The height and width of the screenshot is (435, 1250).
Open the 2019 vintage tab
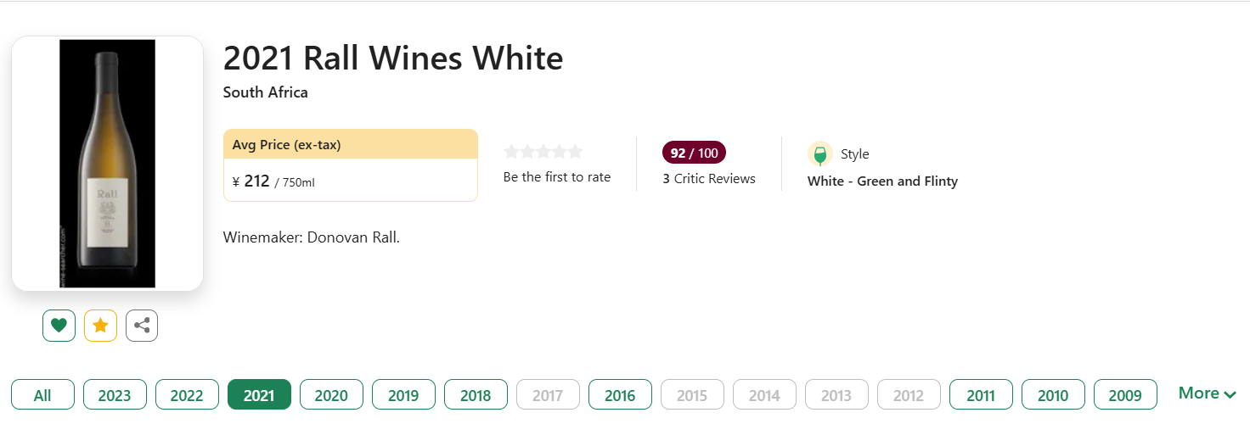click(403, 395)
